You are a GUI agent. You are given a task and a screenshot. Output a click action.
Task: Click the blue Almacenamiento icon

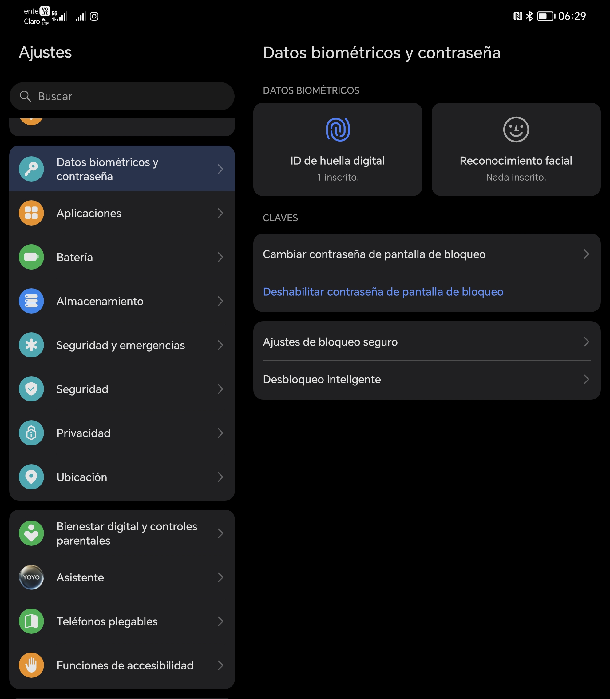[31, 301]
